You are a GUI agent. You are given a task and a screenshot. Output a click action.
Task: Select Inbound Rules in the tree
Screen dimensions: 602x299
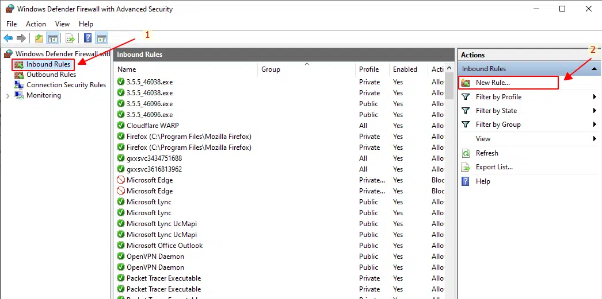coord(48,64)
